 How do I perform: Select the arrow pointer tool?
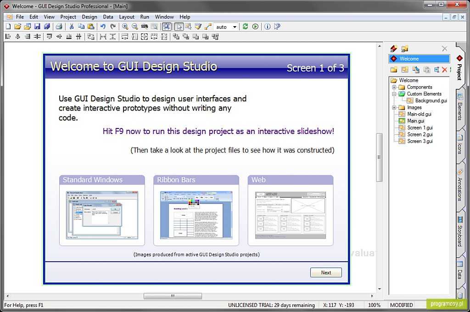pyautogui.click(x=179, y=27)
